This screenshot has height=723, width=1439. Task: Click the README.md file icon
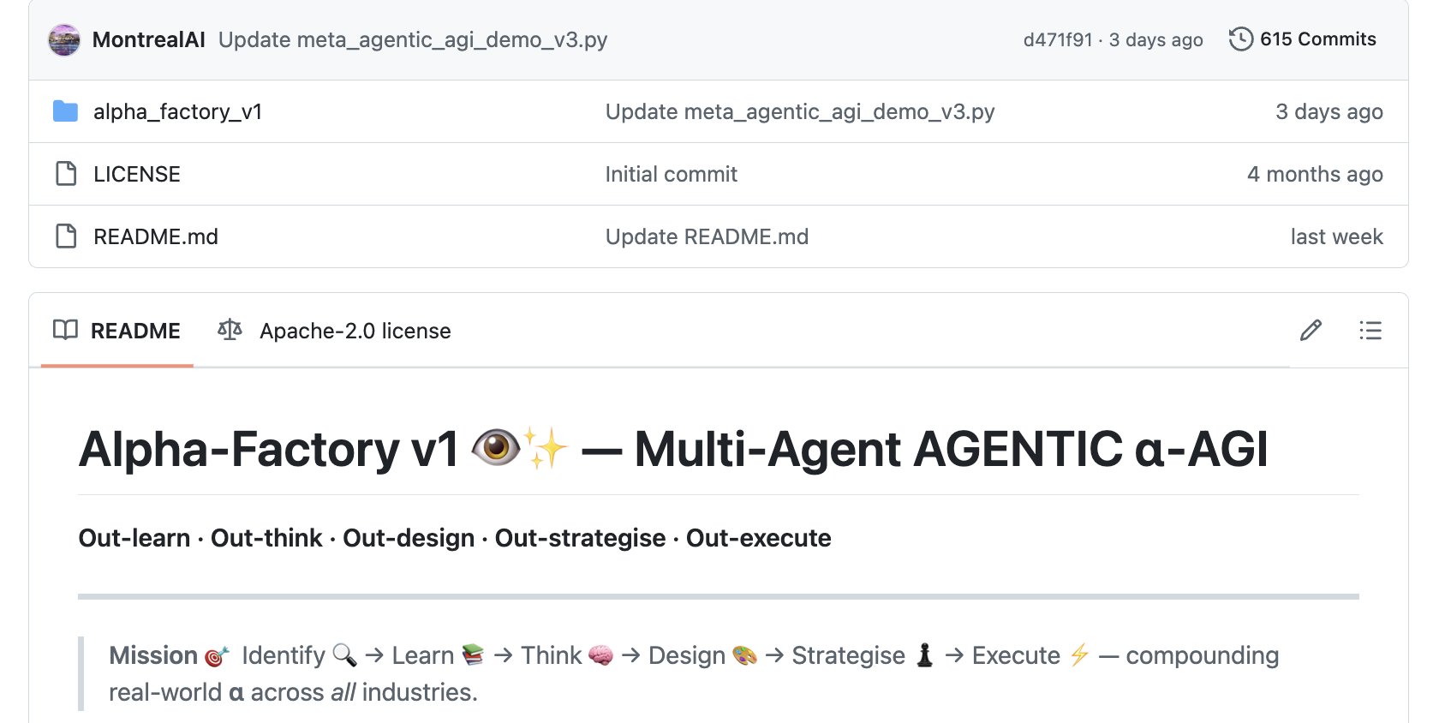(x=66, y=236)
